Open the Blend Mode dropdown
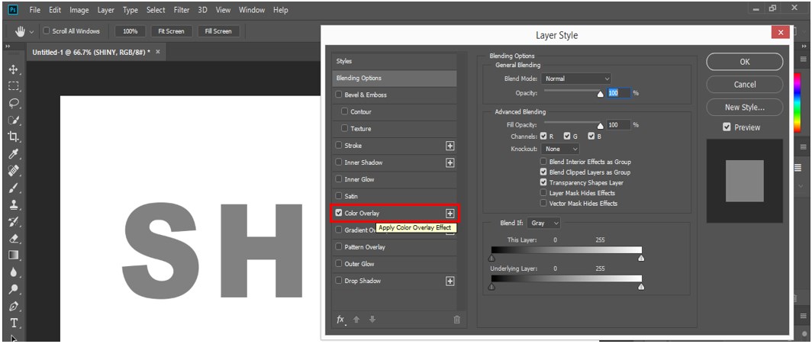 click(576, 79)
